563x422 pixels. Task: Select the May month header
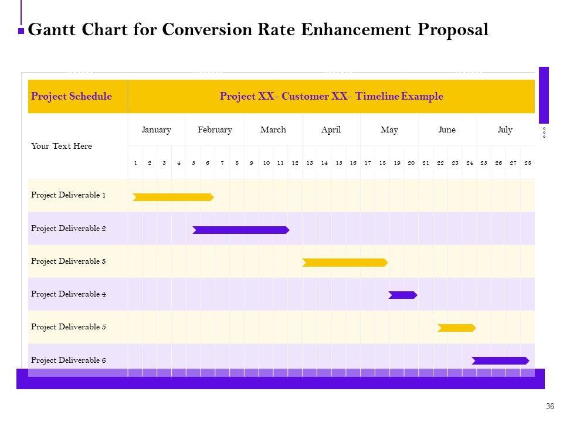[389, 130]
